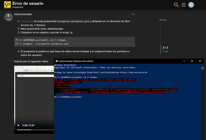Click the text "Abra powershell como administrador"
Image resolution: width=206 pixels, height=140 pixels.
coord(42,29)
